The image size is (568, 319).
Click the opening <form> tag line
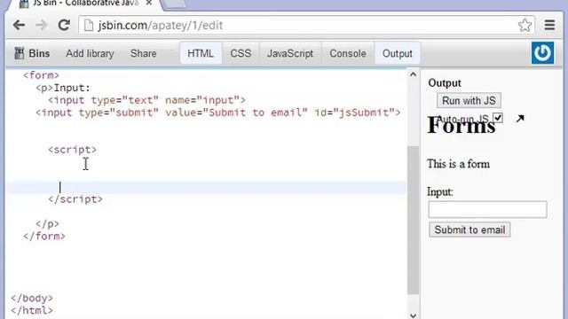coord(41,75)
